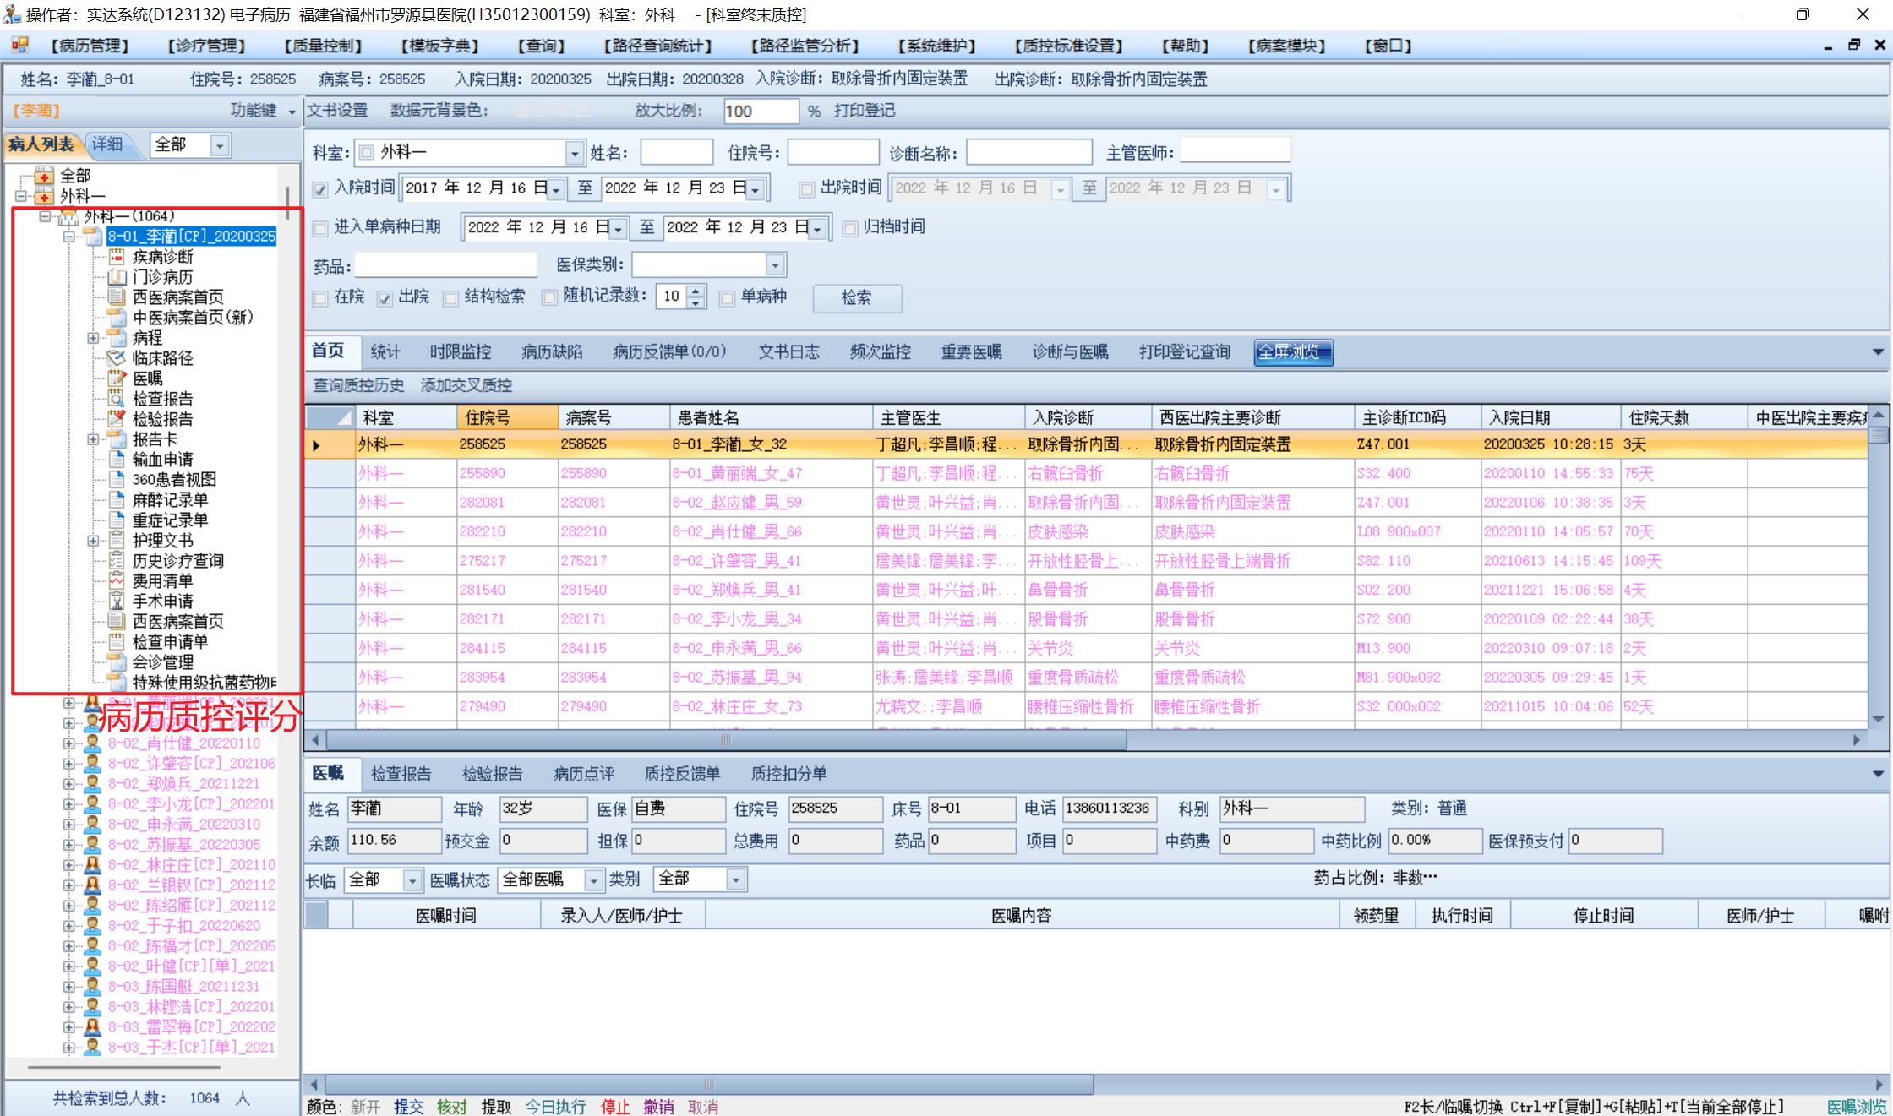Toggle the 入院时间 checkbox
Viewport: 1893px width, 1116px height.
(320, 189)
